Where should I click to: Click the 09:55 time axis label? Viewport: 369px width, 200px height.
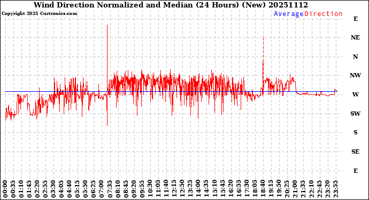[x=142, y=189]
